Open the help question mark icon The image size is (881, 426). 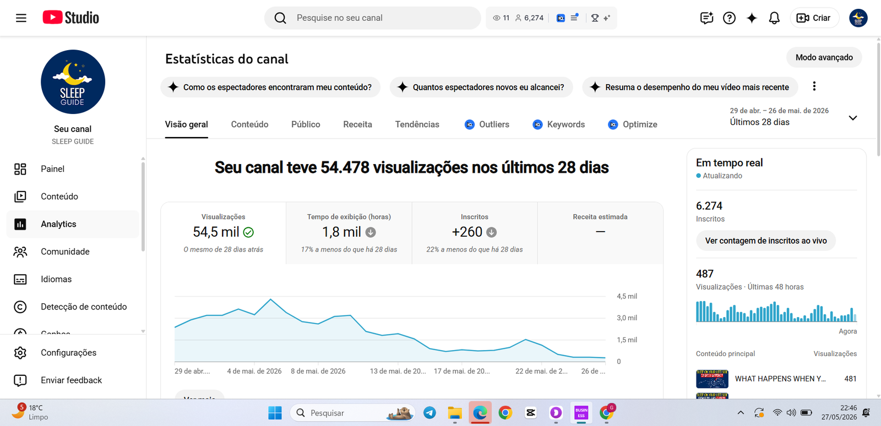coord(729,18)
